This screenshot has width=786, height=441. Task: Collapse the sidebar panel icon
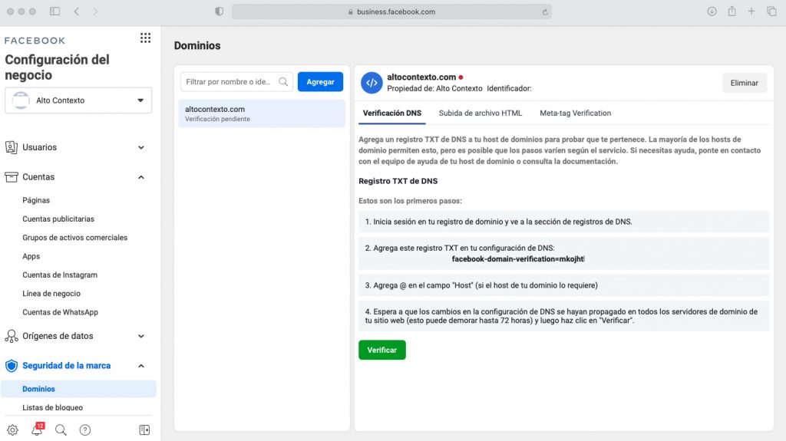tap(144, 430)
